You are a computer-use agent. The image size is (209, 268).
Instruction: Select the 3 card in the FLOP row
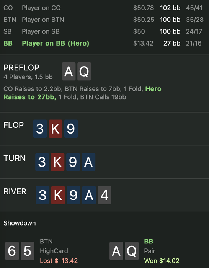pyautogui.click(x=40, y=129)
